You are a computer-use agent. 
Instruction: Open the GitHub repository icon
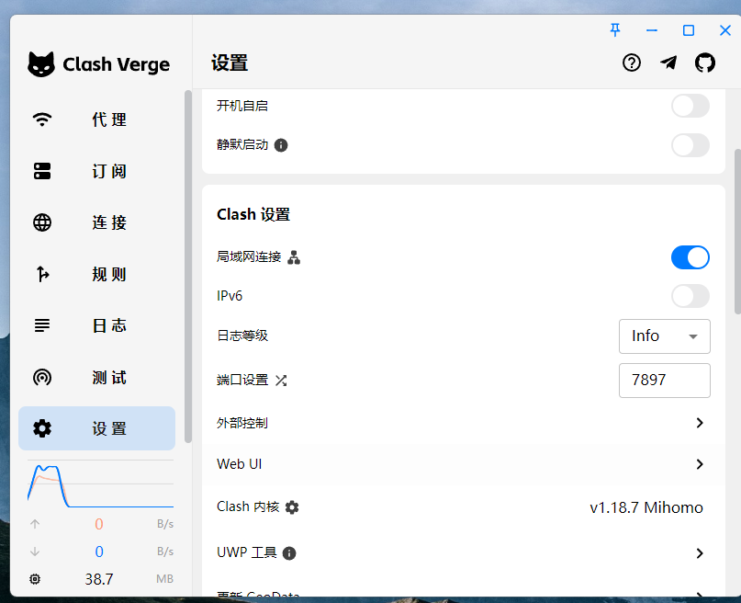click(704, 63)
